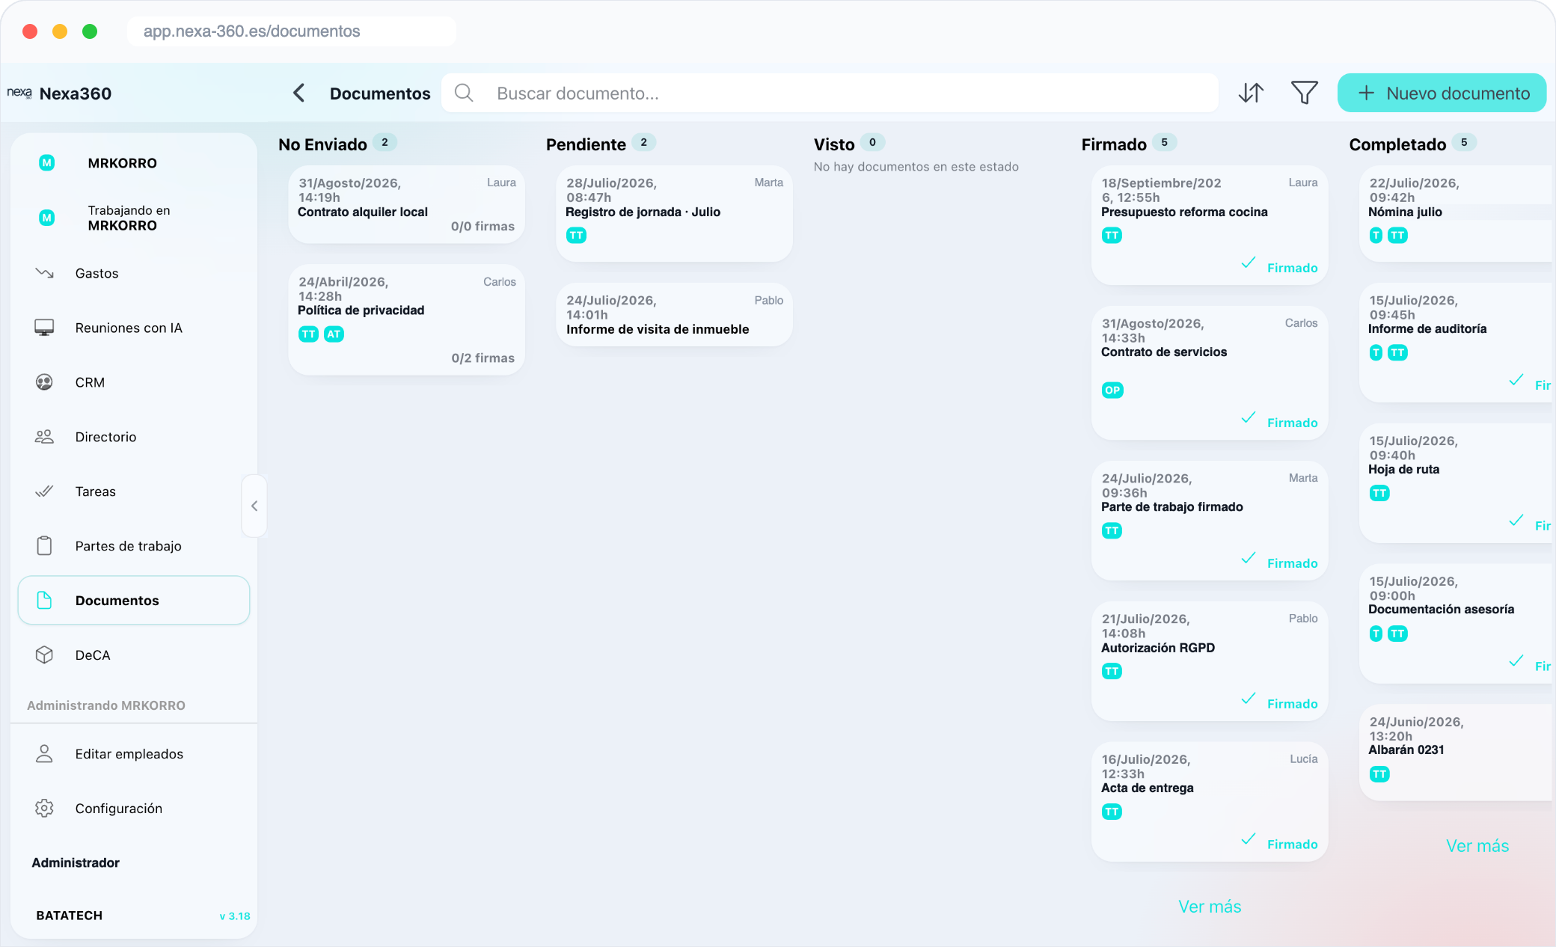Open Contrato alquiler local card
Image resolution: width=1556 pixels, height=947 pixels.
coord(406,204)
